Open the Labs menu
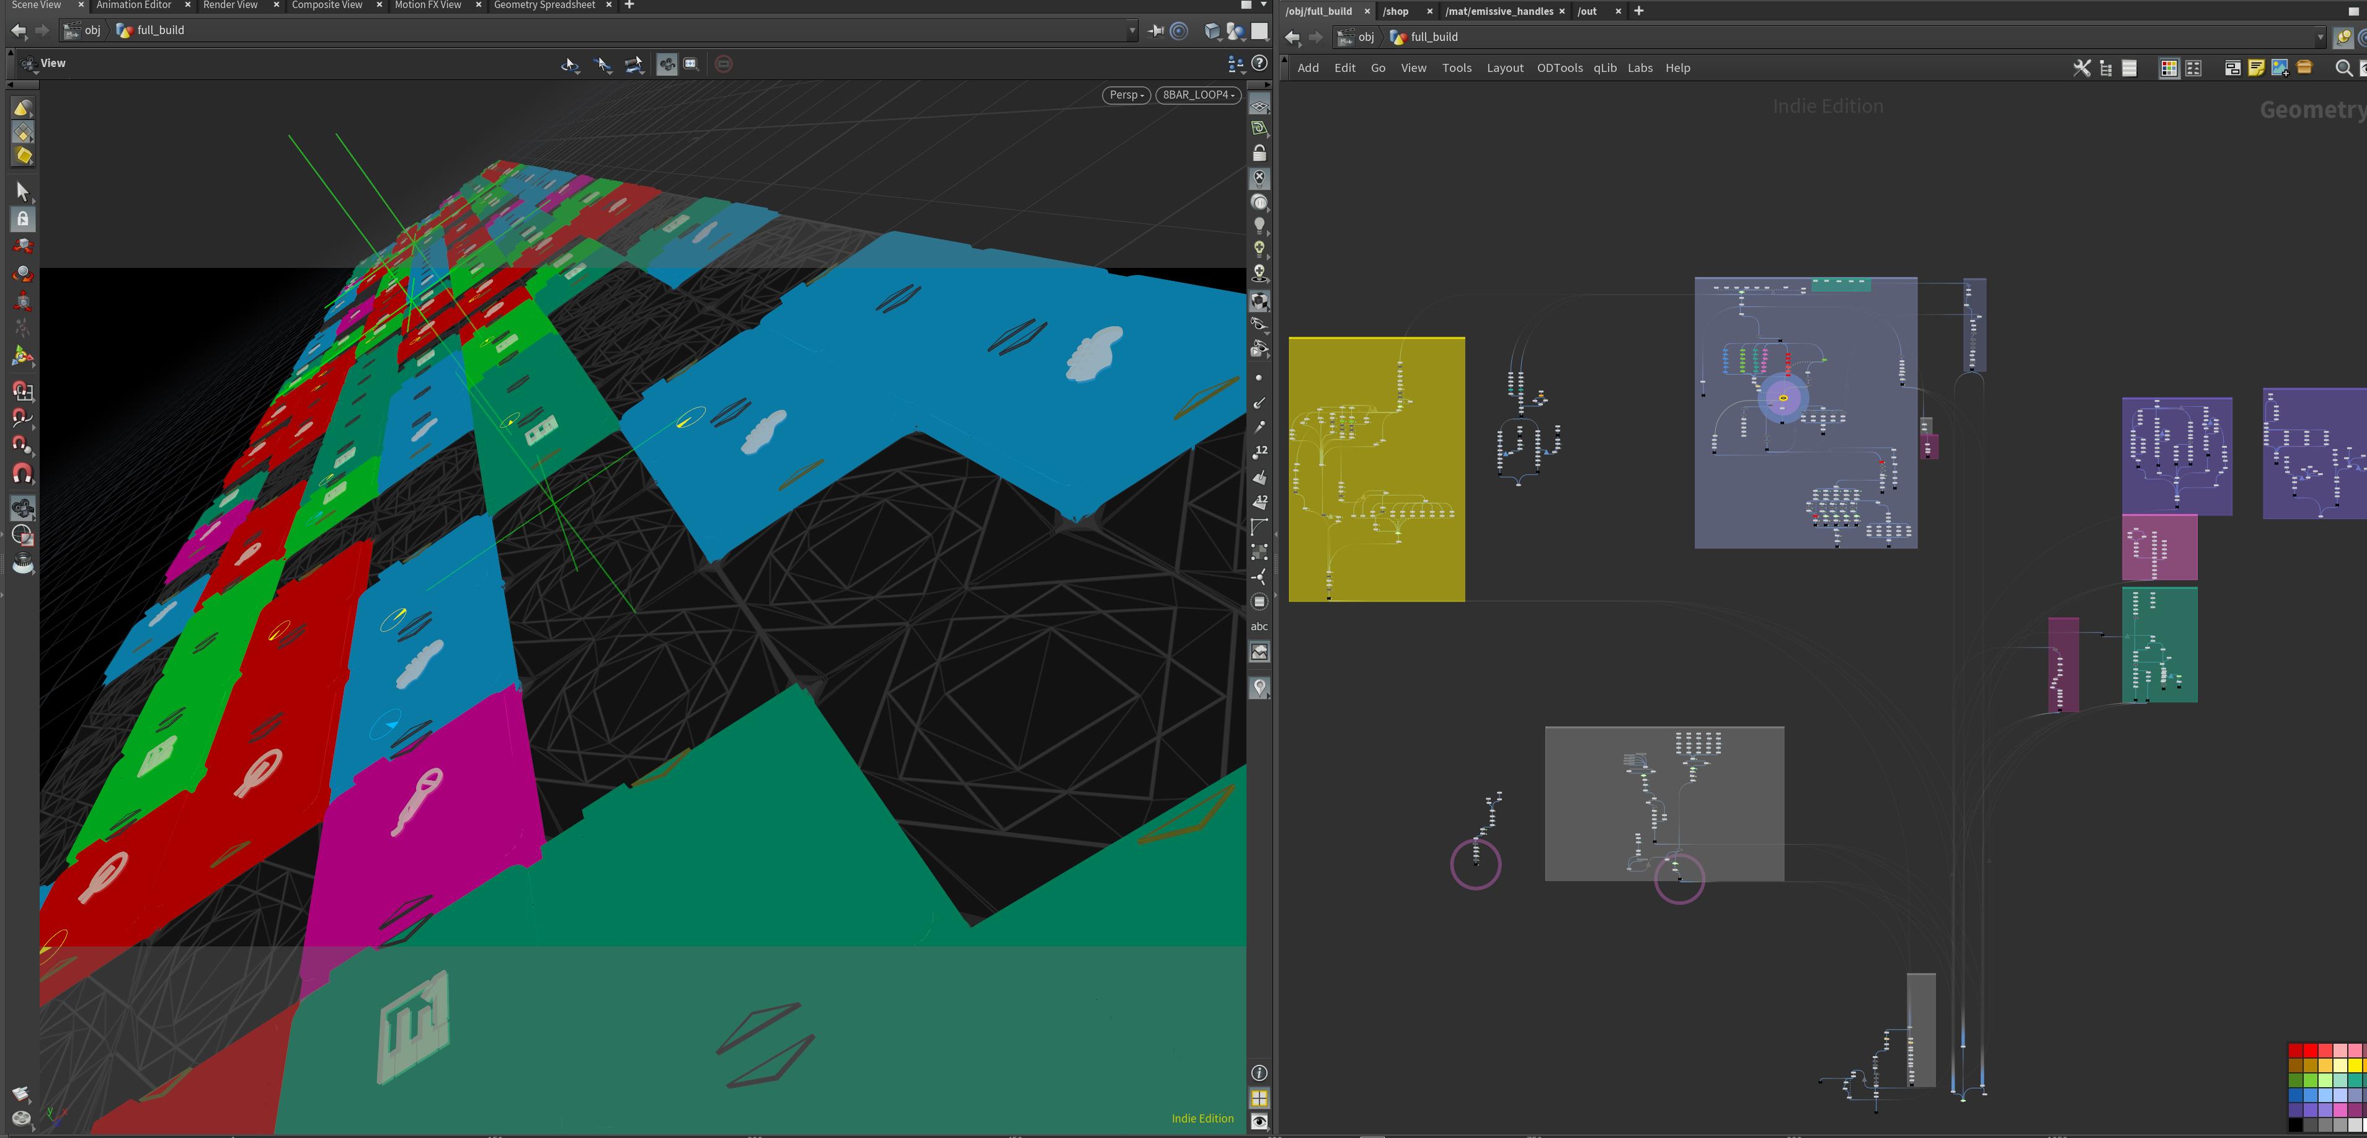Viewport: 2367px width, 1138px height. pyautogui.click(x=1639, y=68)
